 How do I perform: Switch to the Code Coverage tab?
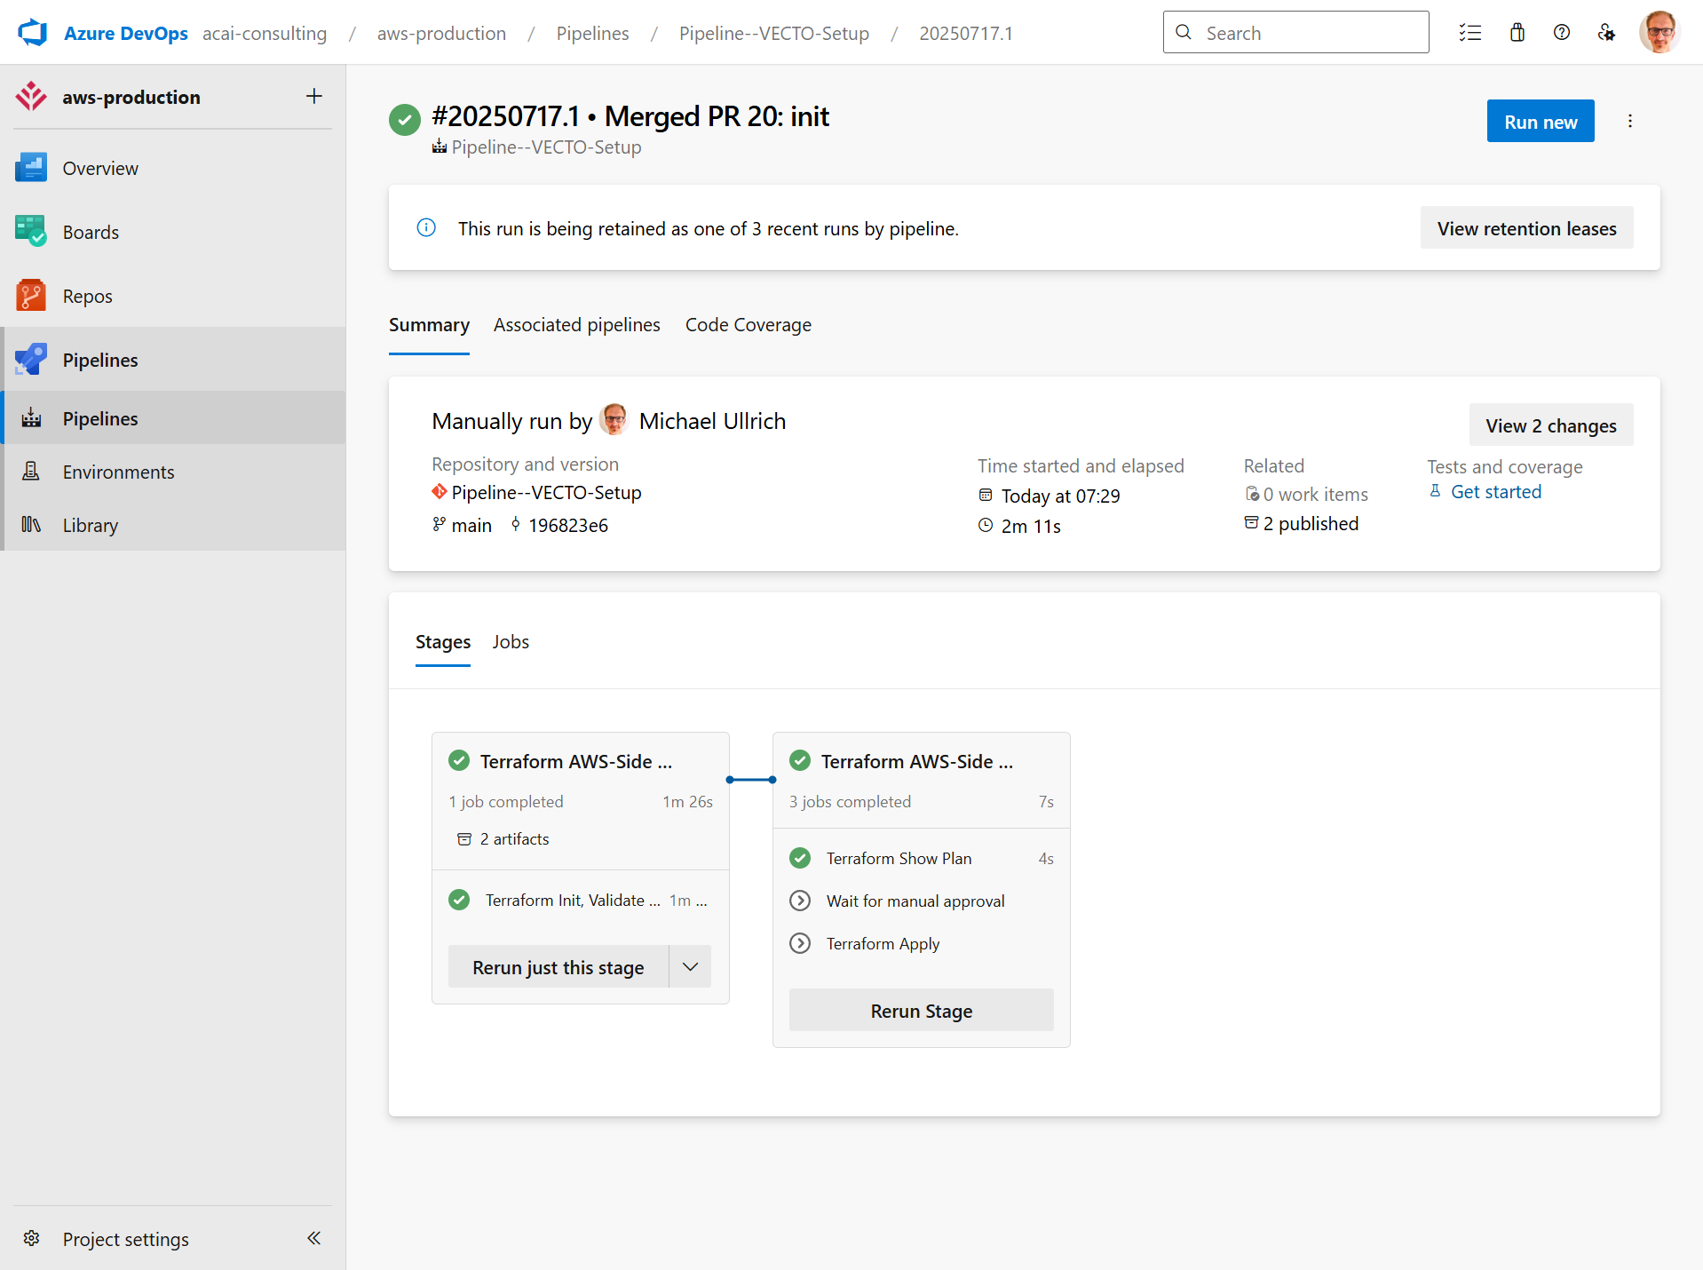click(749, 325)
